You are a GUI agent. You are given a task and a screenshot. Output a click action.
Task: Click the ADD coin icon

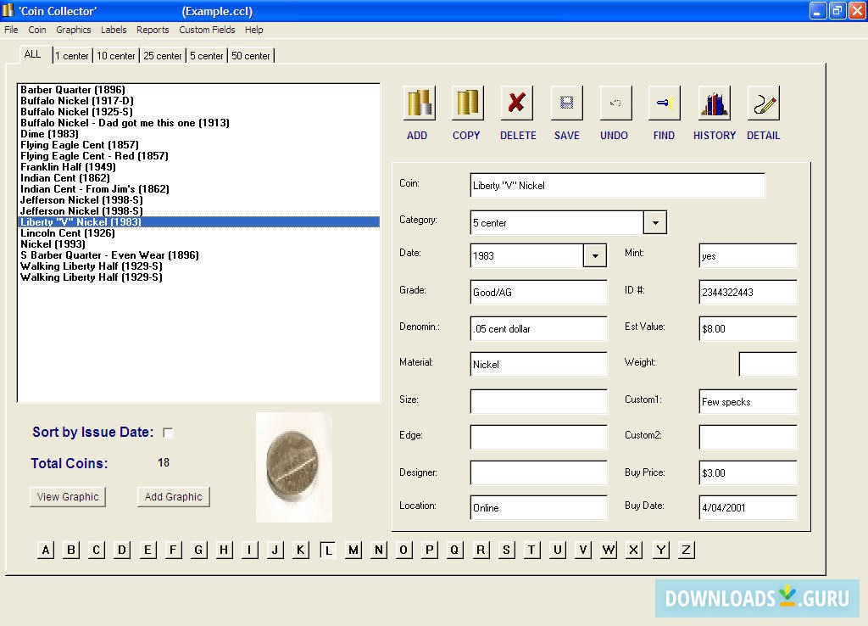419,103
